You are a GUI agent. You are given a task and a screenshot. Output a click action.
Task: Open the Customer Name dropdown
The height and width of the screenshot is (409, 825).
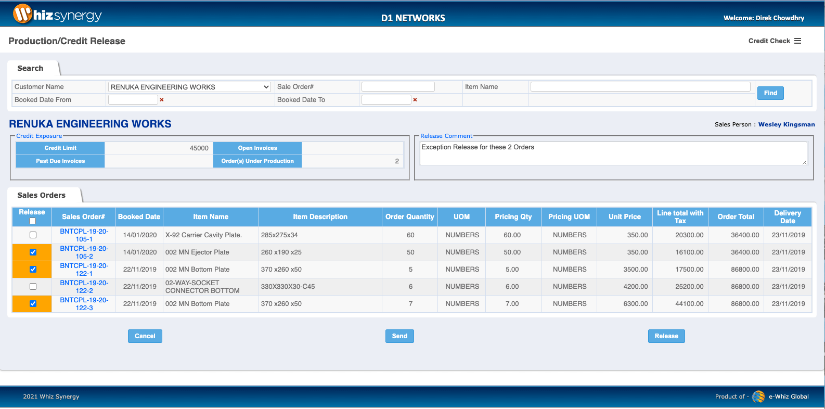pos(189,87)
